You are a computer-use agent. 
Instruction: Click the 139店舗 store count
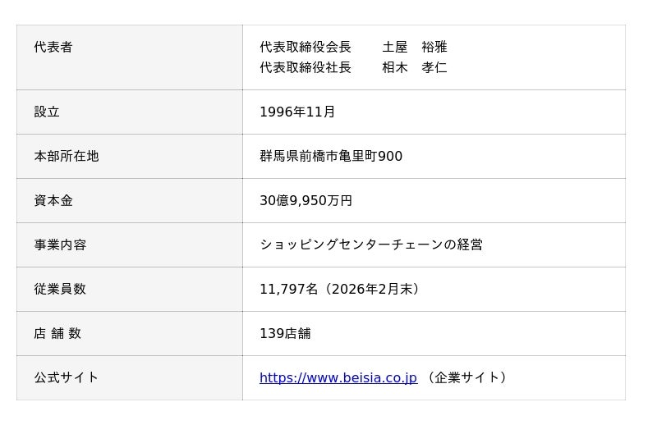click(x=285, y=333)
